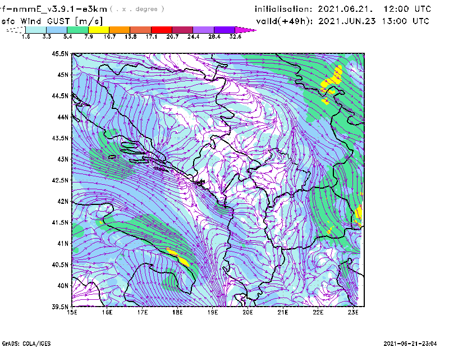Click the violet 28.4–32.6 legend swatch
The width and height of the screenshot is (449, 347).
[x=224, y=30]
